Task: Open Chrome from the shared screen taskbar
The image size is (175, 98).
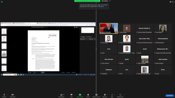Action: (21, 75)
